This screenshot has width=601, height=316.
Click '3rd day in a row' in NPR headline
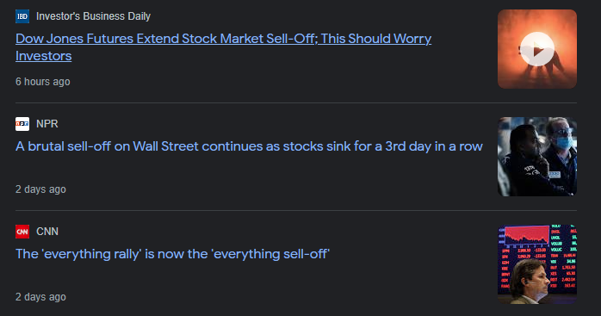coord(434,146)
